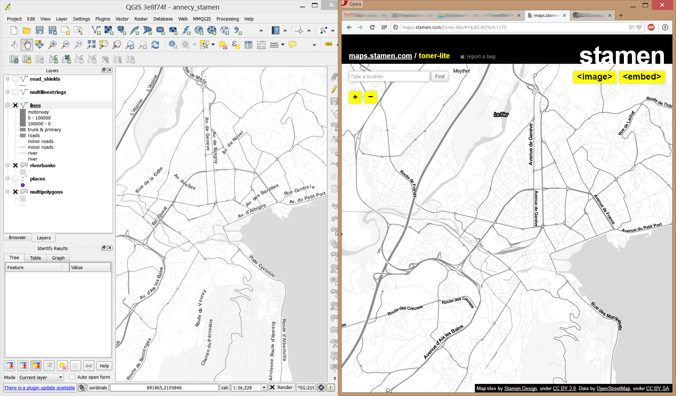Click the Refresh map icon

[155, 45]
